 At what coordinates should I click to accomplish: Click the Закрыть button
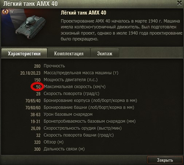coord(165,160)
